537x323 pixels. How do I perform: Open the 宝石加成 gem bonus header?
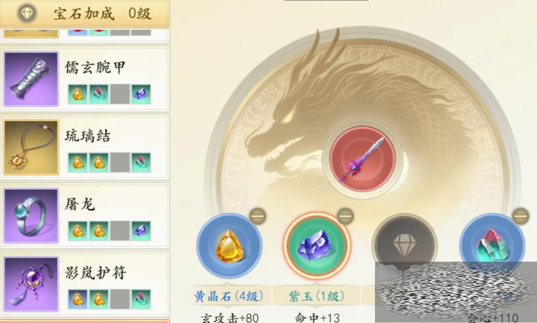85,14
